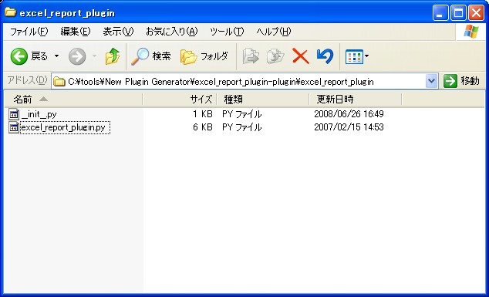
Task: Open the 編集(E) menu
Action: click(x=75, y=32)
